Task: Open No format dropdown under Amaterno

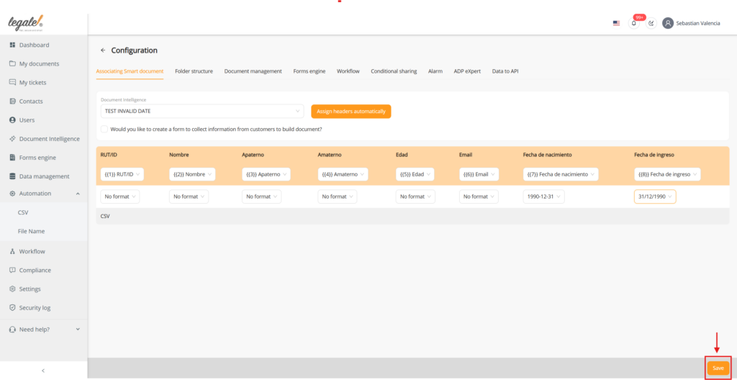Action: coord(338,196)
